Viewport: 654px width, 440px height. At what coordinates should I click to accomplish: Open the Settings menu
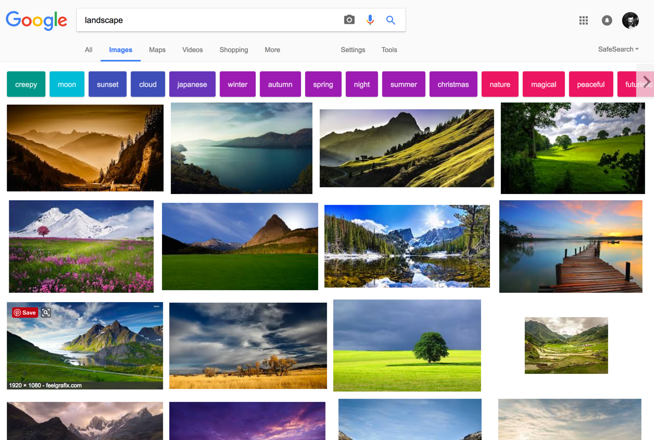click(x=353, y=50)
